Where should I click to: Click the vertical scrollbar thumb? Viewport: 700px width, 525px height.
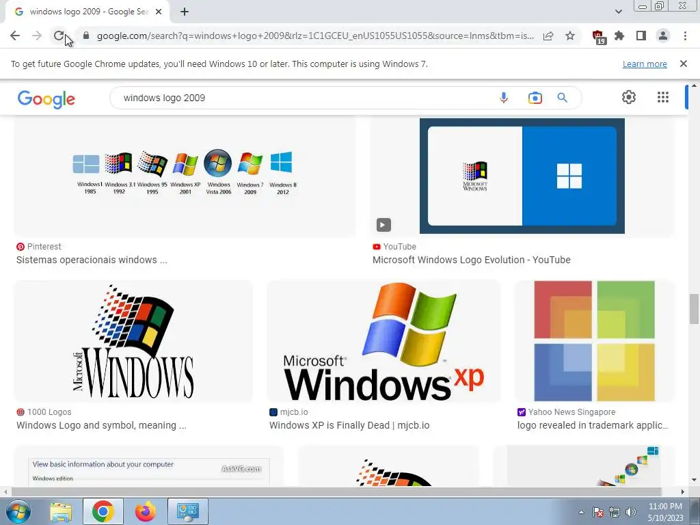tap(694, 309)
